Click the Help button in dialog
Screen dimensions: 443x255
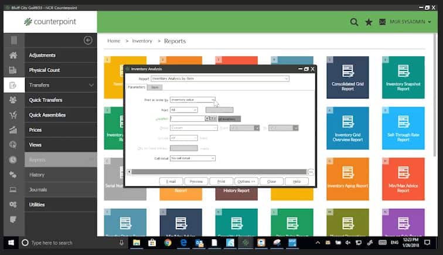coord(297,181)
